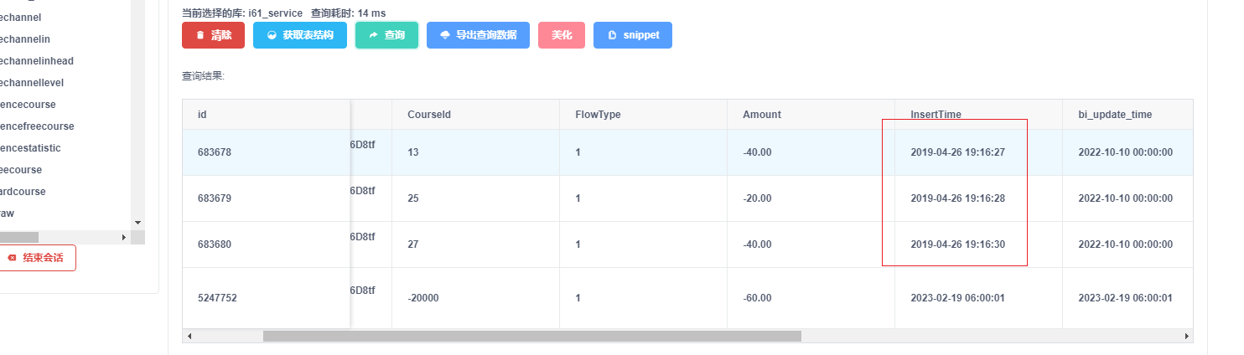Click the results horizontal scrollbar thumb
1244x355 pixels.
point(532,336)
